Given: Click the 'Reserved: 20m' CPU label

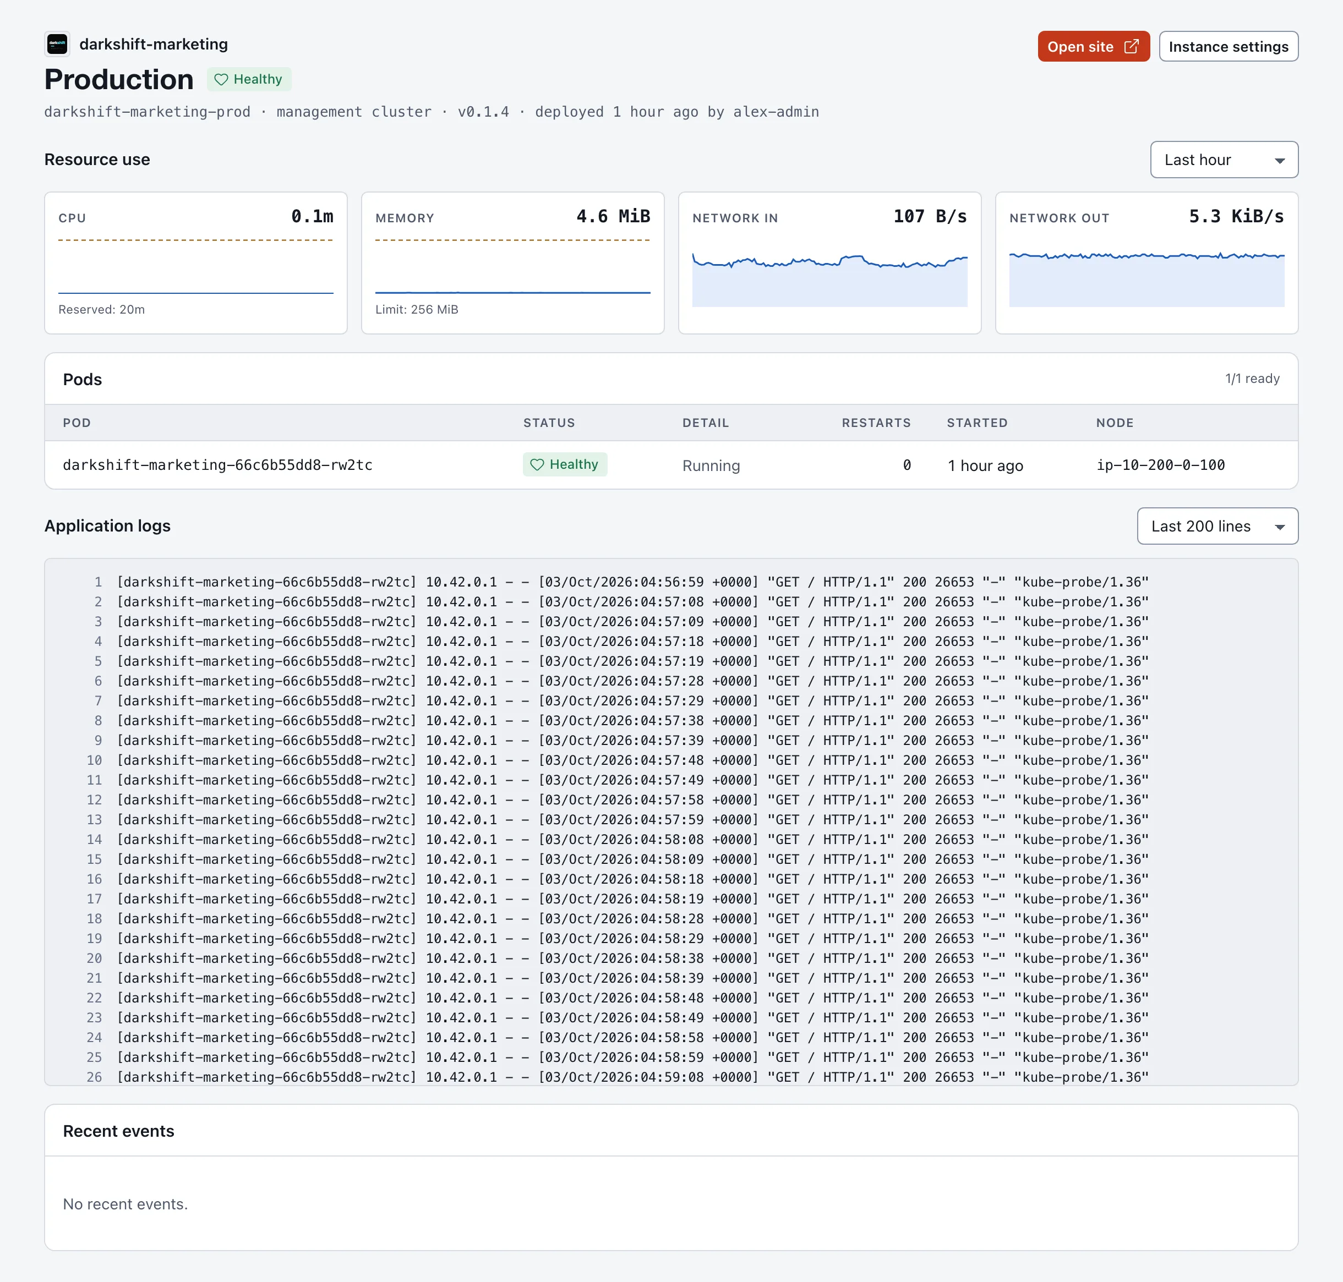Looking at the screenshot, I should click(102, 310).
